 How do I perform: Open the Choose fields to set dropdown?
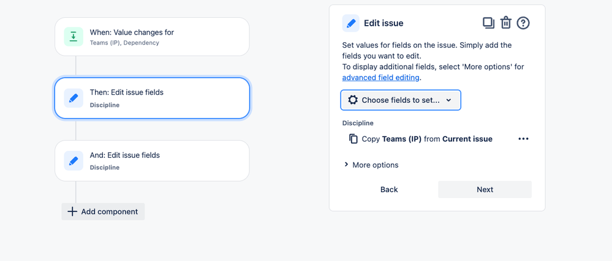tap(401, 100)
